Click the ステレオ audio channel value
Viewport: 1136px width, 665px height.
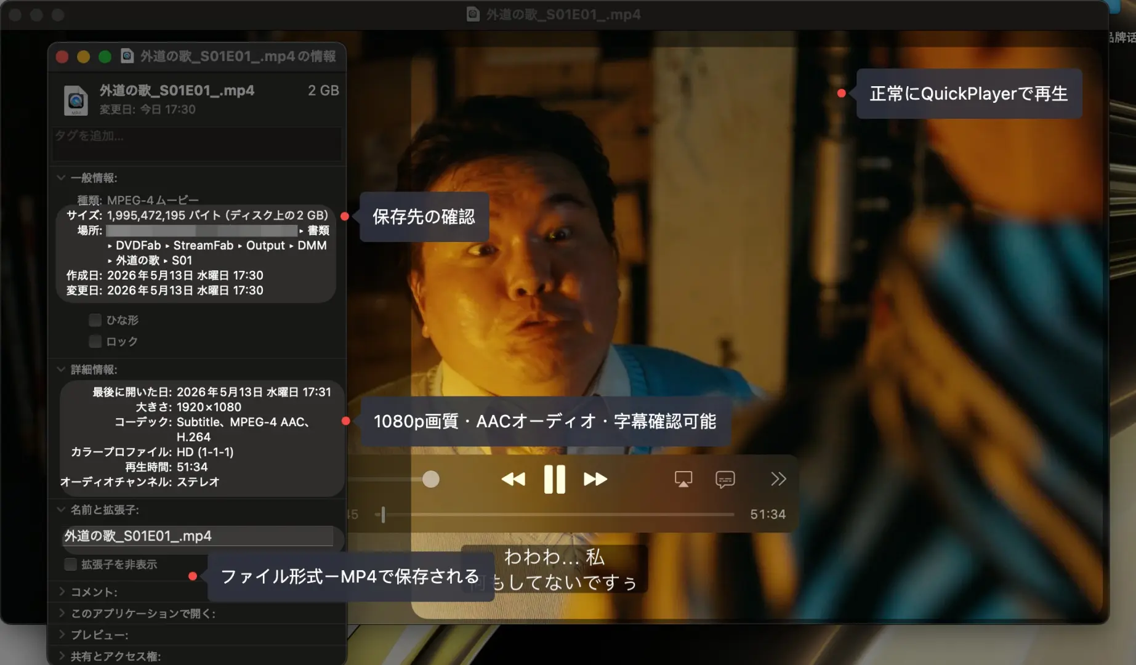pyautogui.click(x=198, y=482)
